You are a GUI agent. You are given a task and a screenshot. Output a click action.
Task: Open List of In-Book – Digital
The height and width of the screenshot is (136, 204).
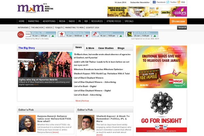(x=85, y=86)
